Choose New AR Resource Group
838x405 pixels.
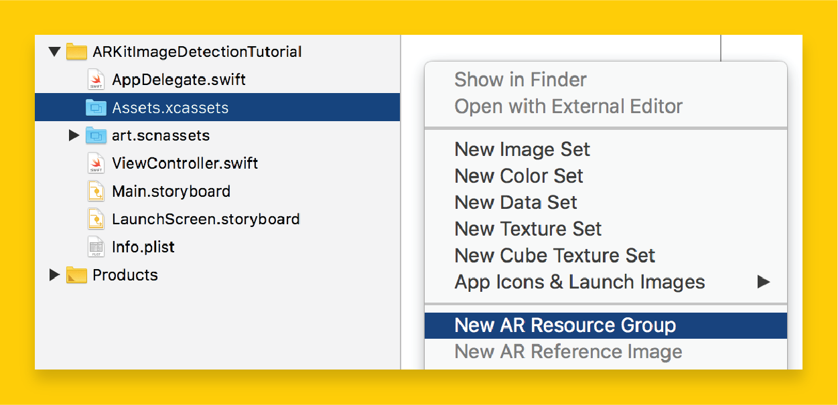565,325
